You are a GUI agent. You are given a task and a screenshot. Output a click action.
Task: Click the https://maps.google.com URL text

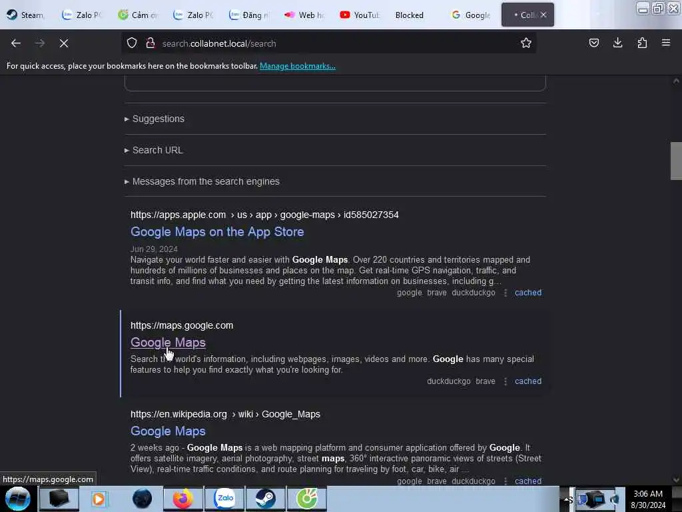click(x=182, y=325)
